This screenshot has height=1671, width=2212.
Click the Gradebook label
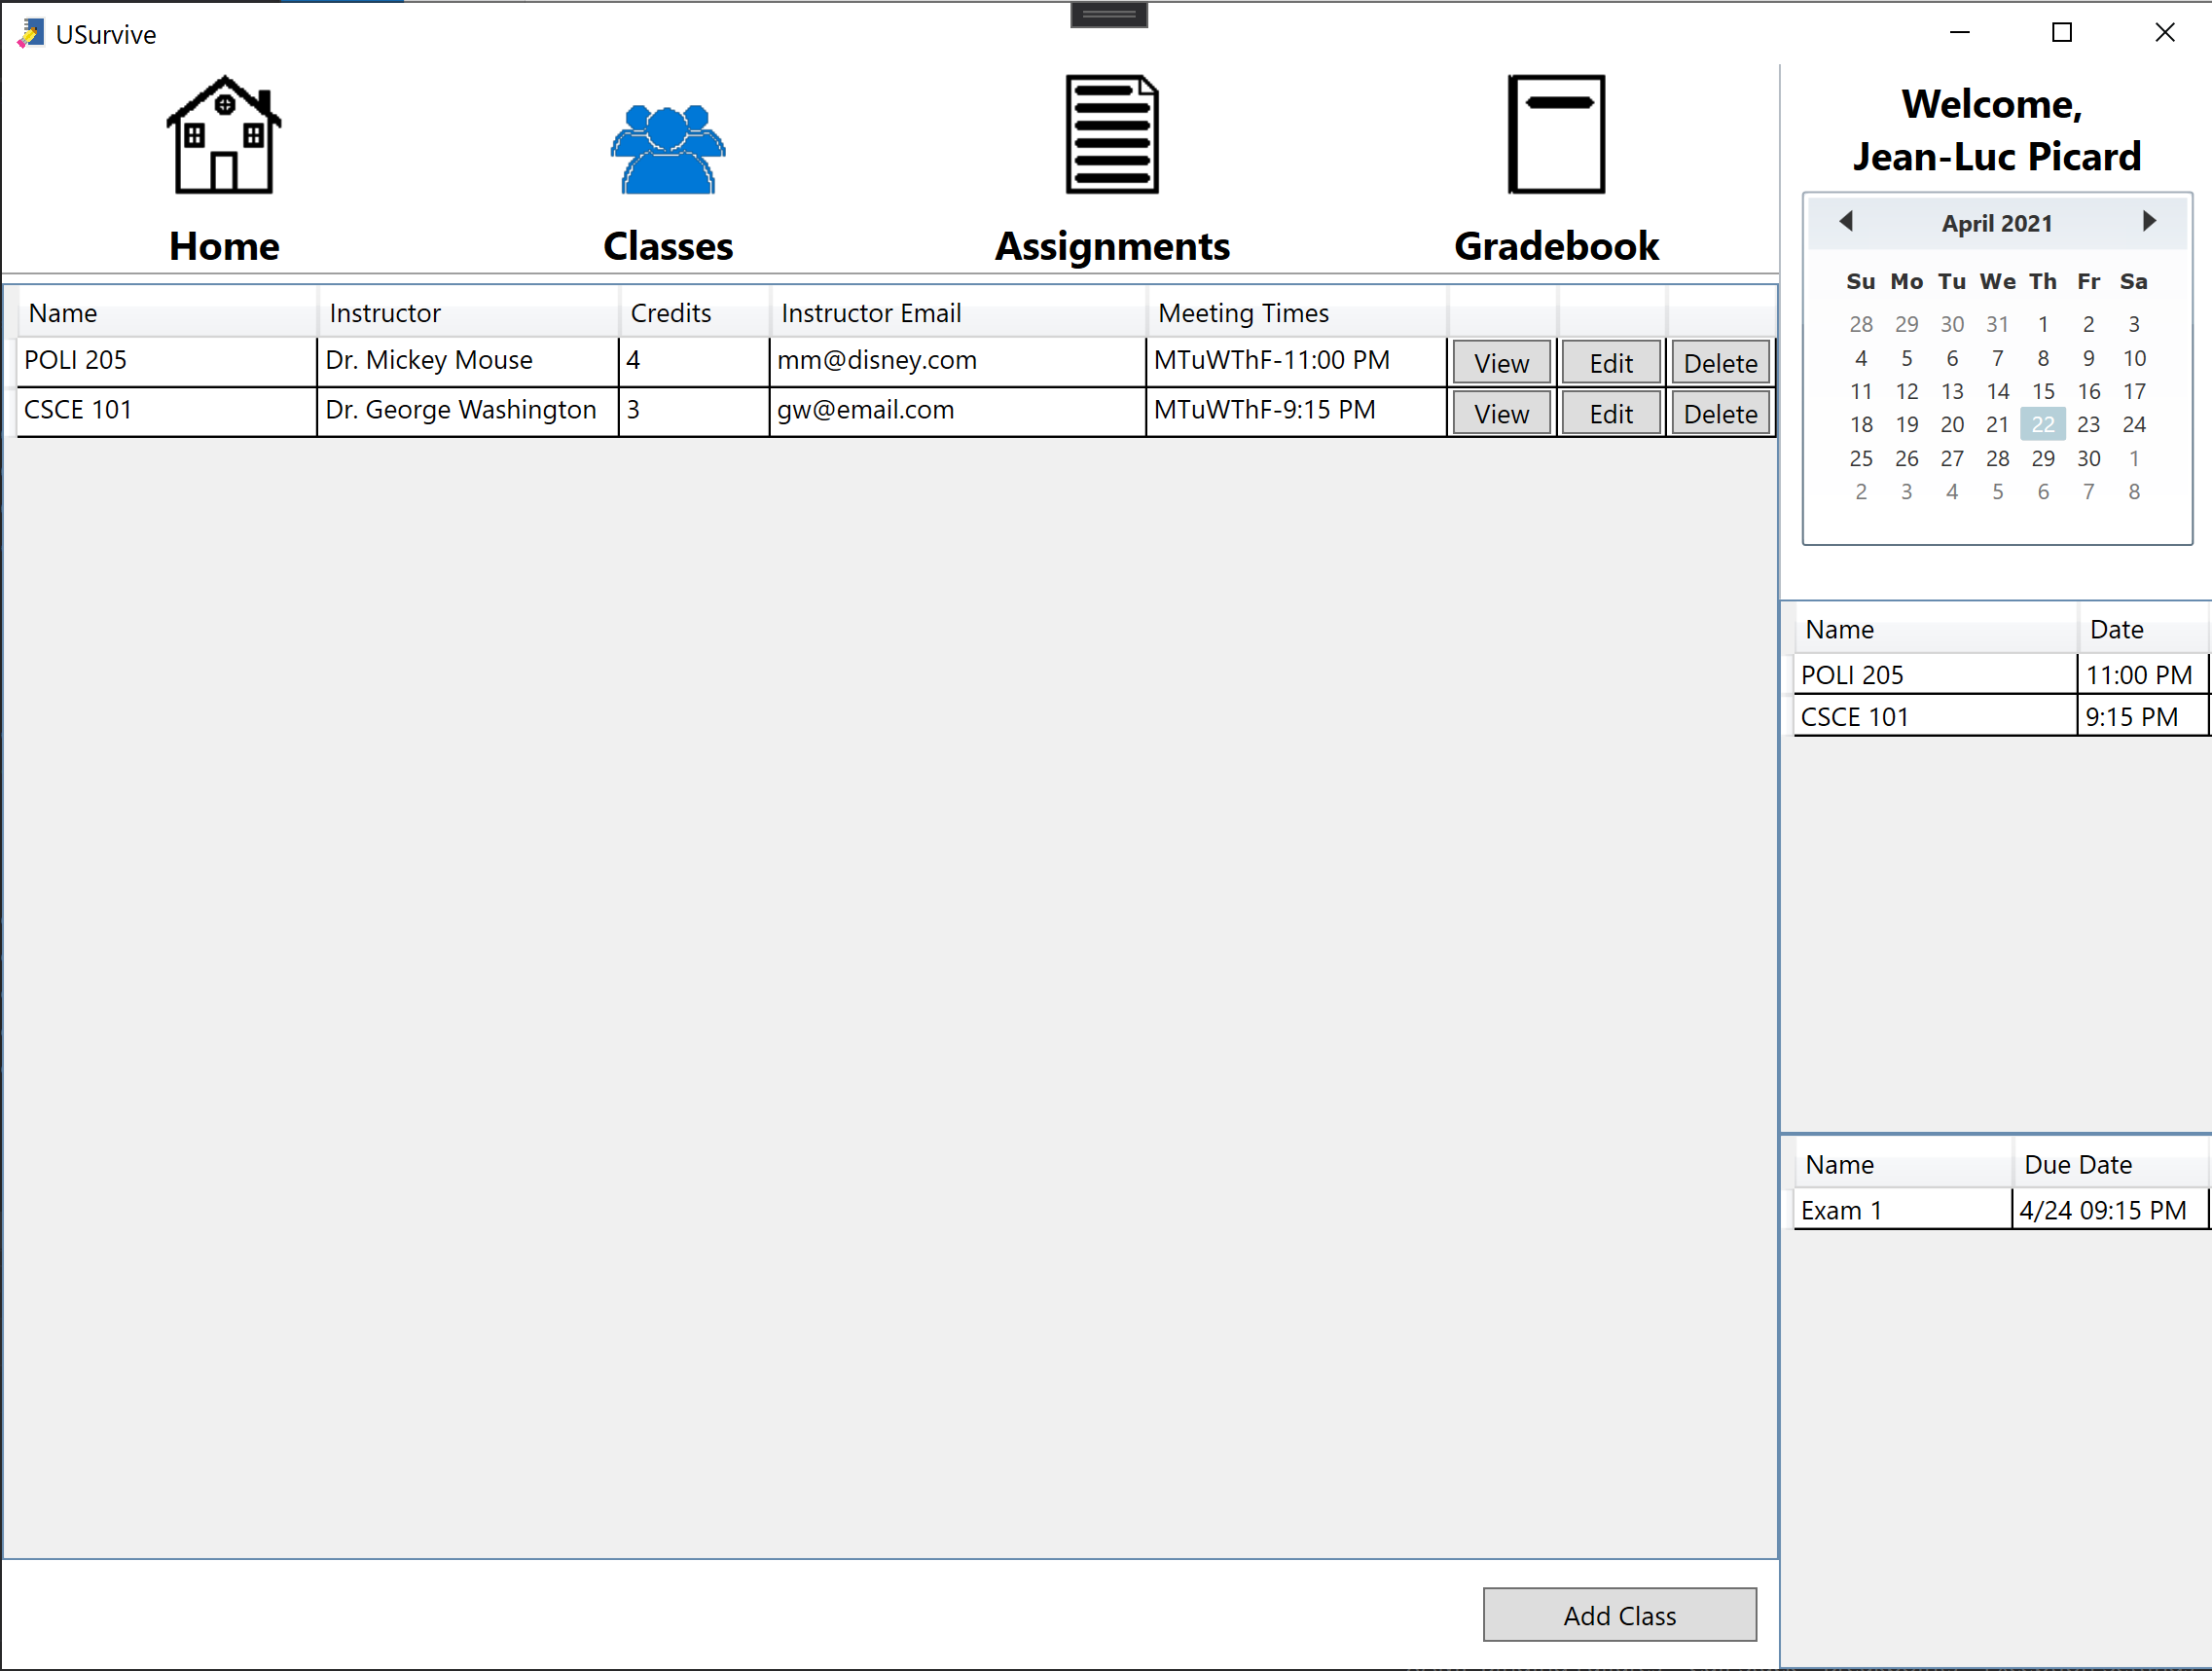click(x=1556, y=246)
